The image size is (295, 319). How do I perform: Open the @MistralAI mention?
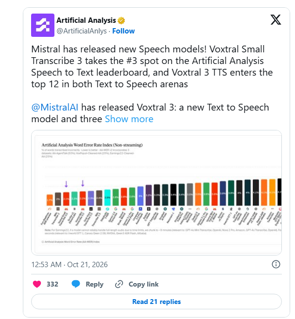[55, 108]
